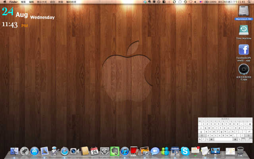Toggle right Command key on Keyboard Viewer
The width and height of the screenshot is (254, 159).
(235, 139)
